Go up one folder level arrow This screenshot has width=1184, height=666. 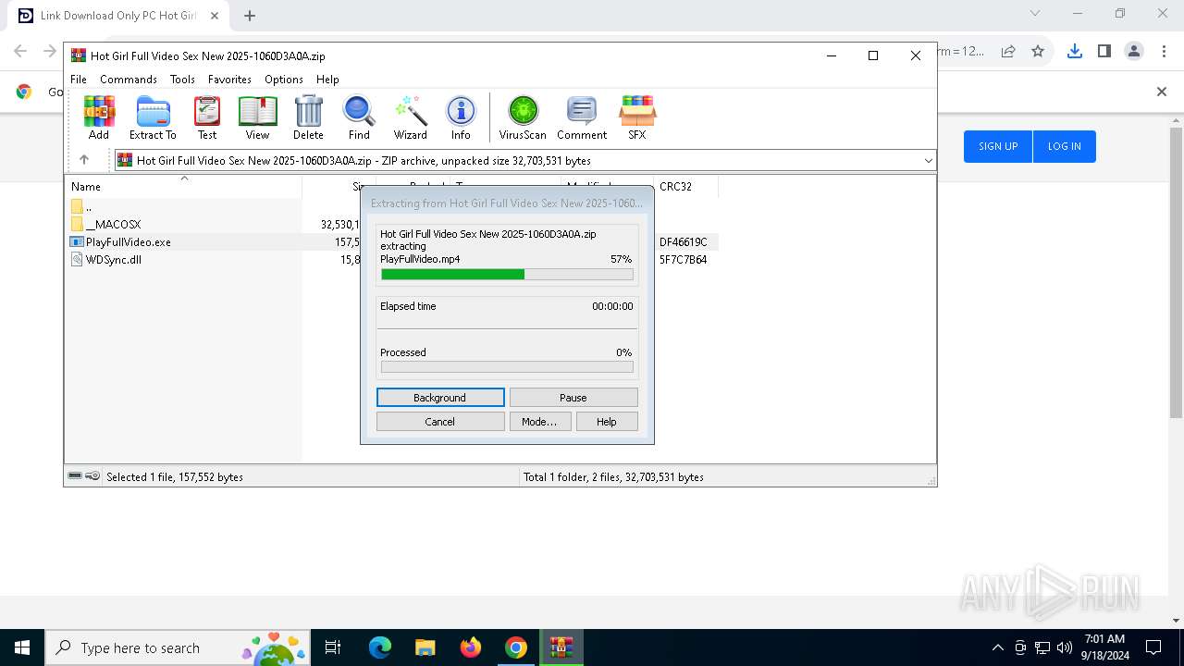coord(84,160)
